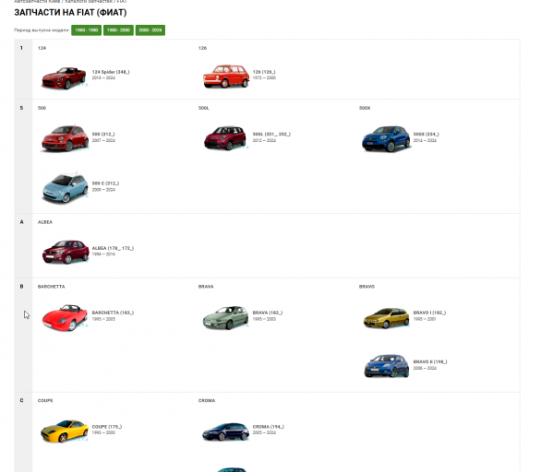
Task: Open the BRAVA (182_) model link
Action: (x=268, y=313)
